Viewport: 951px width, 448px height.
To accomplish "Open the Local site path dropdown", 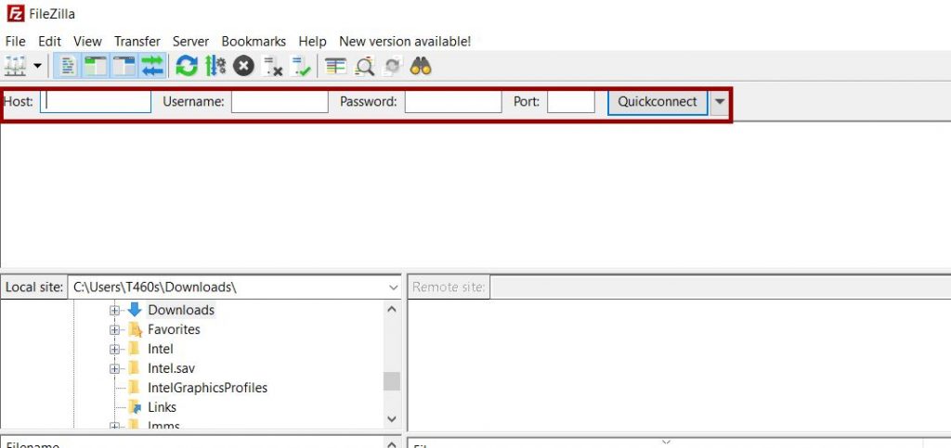I will coord(394,287).
